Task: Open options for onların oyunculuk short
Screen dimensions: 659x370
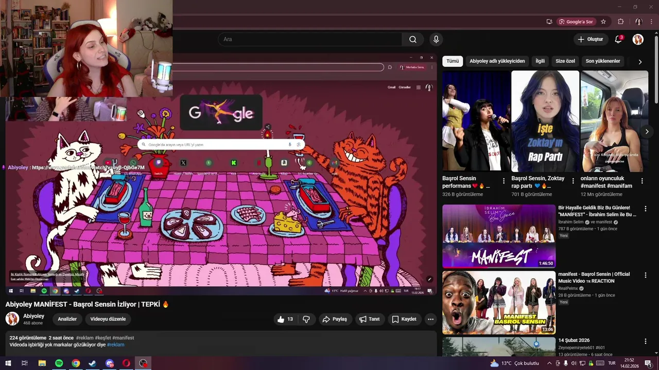Action: coord(642,181)
